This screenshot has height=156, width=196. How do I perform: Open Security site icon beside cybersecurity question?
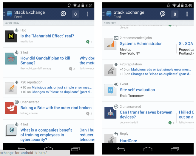[11, 130]
